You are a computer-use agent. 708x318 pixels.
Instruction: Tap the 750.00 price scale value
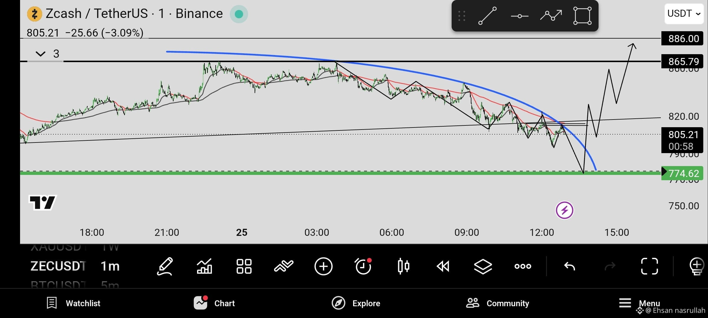684,206
